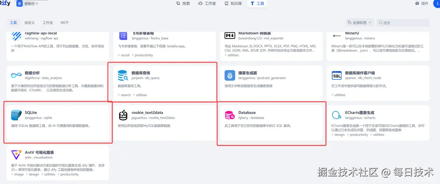Click the tag icon in 全部标签

point(350,22)
